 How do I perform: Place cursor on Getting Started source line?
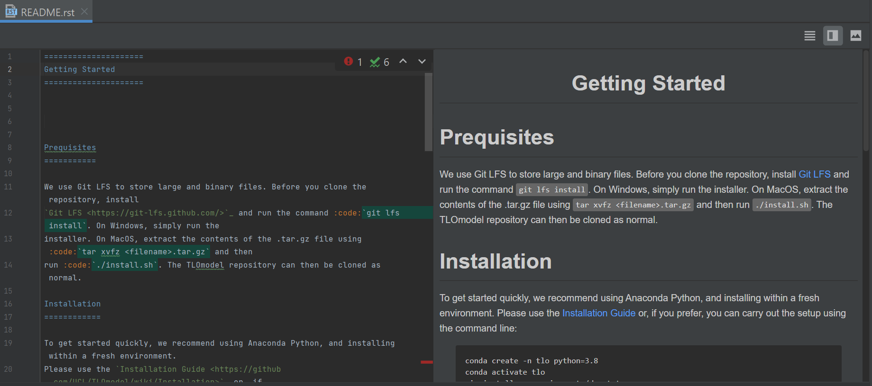80,70
